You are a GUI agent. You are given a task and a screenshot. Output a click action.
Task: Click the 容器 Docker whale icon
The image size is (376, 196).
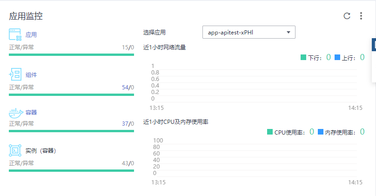16,113
